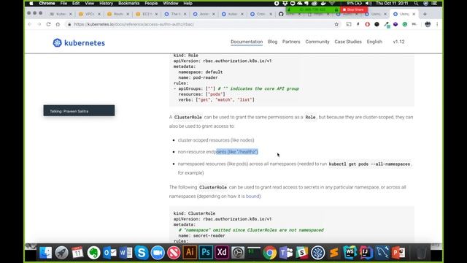Image resolution: width=467 pixels, height=263 pixels.
Task: Click the "Talking: Praveen Salitra" overlay
Action: 79,110
